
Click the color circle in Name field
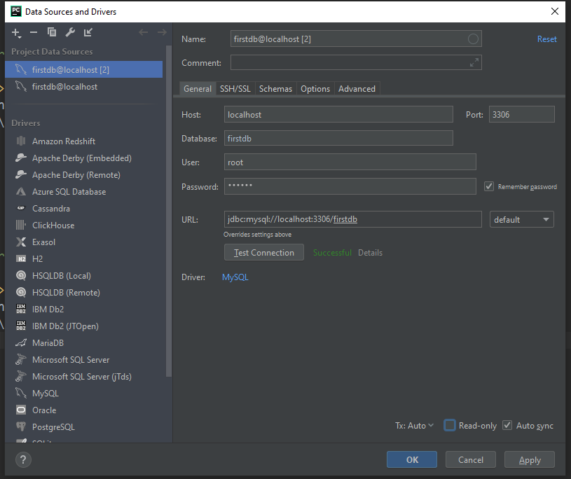[x=473, y=39]
